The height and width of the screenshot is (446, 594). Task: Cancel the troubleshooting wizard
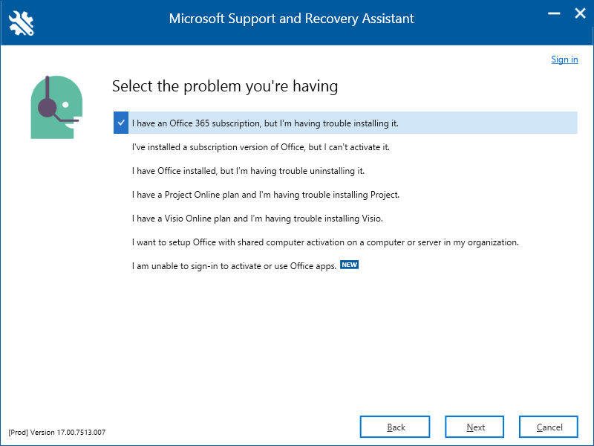click(x=549, y=427)
